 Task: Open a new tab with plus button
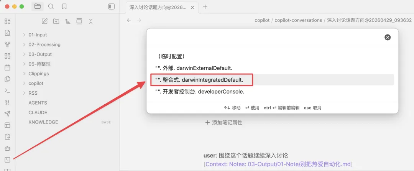pyautogui.click(x=205, y=7)
